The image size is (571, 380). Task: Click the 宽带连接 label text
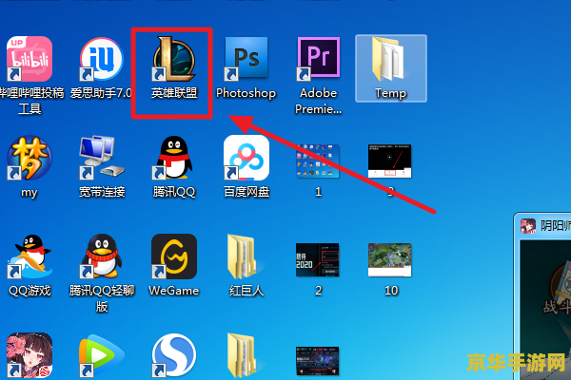102,192
